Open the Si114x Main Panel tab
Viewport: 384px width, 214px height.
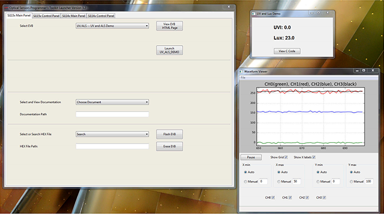(74, 16)
